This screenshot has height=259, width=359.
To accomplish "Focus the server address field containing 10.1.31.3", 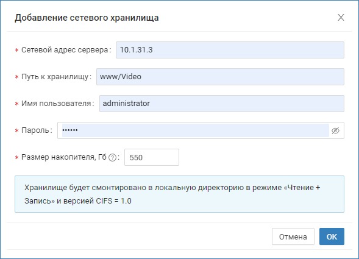I will point(230,50).
